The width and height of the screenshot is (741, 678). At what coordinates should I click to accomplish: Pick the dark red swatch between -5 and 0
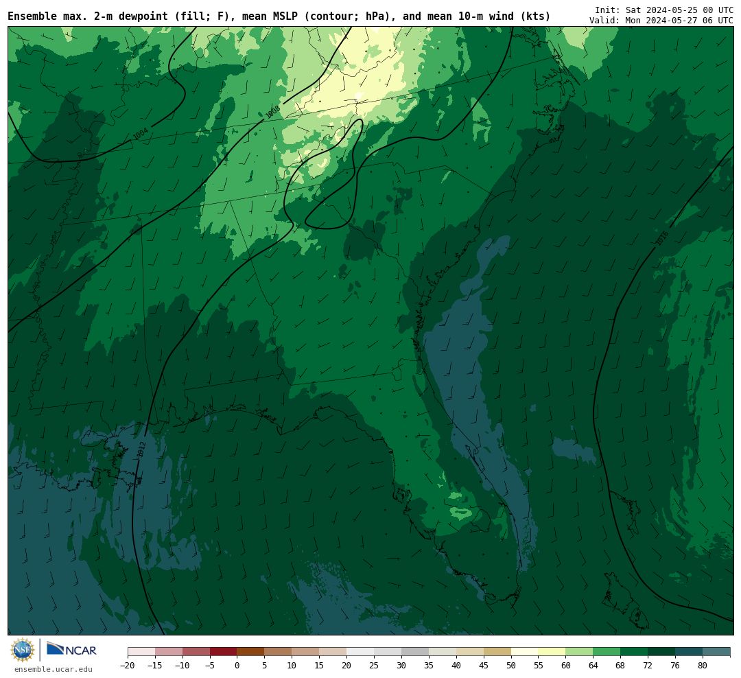coord(224,652)
